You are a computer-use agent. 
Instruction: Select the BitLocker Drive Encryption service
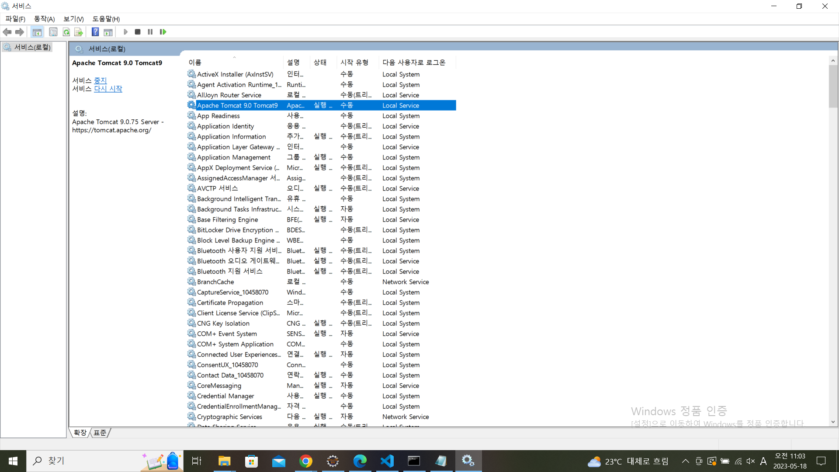(321, 230)
